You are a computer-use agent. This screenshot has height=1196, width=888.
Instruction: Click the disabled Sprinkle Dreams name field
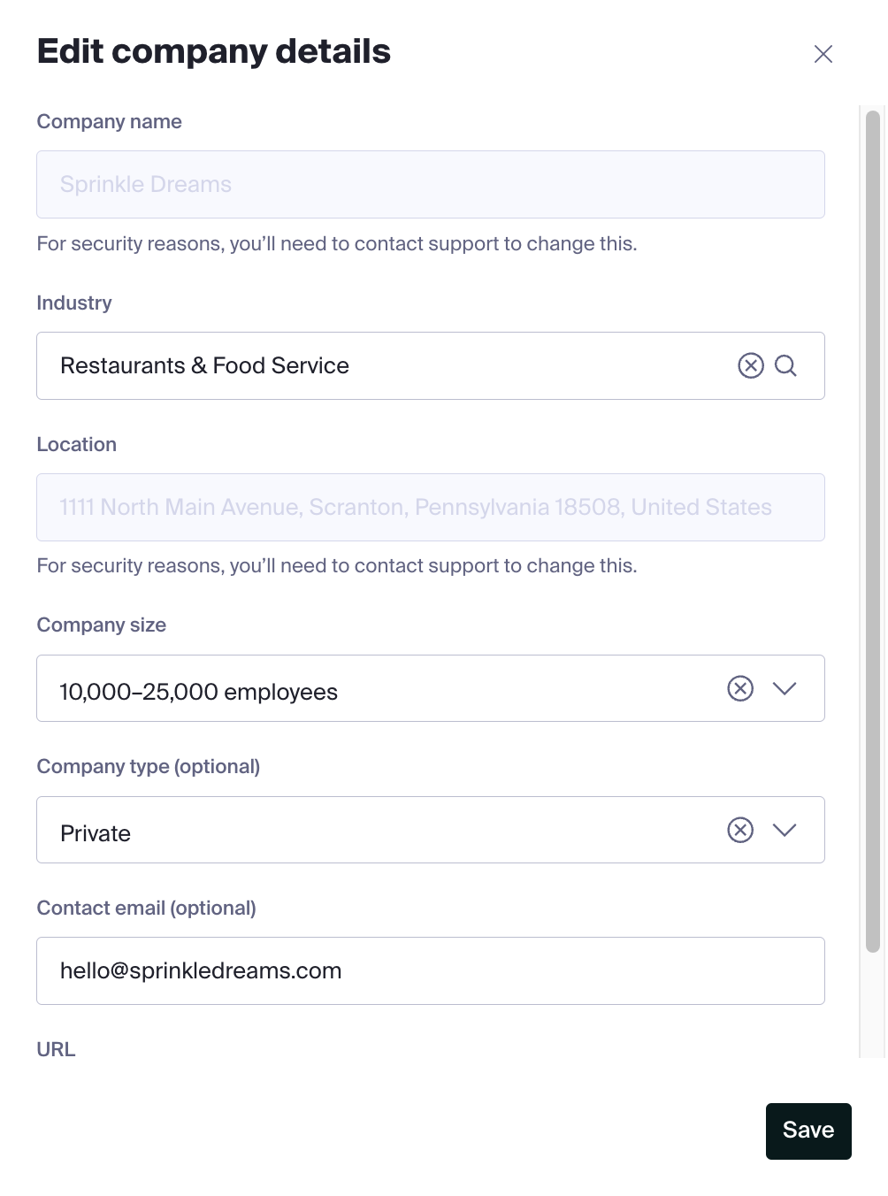431,184
